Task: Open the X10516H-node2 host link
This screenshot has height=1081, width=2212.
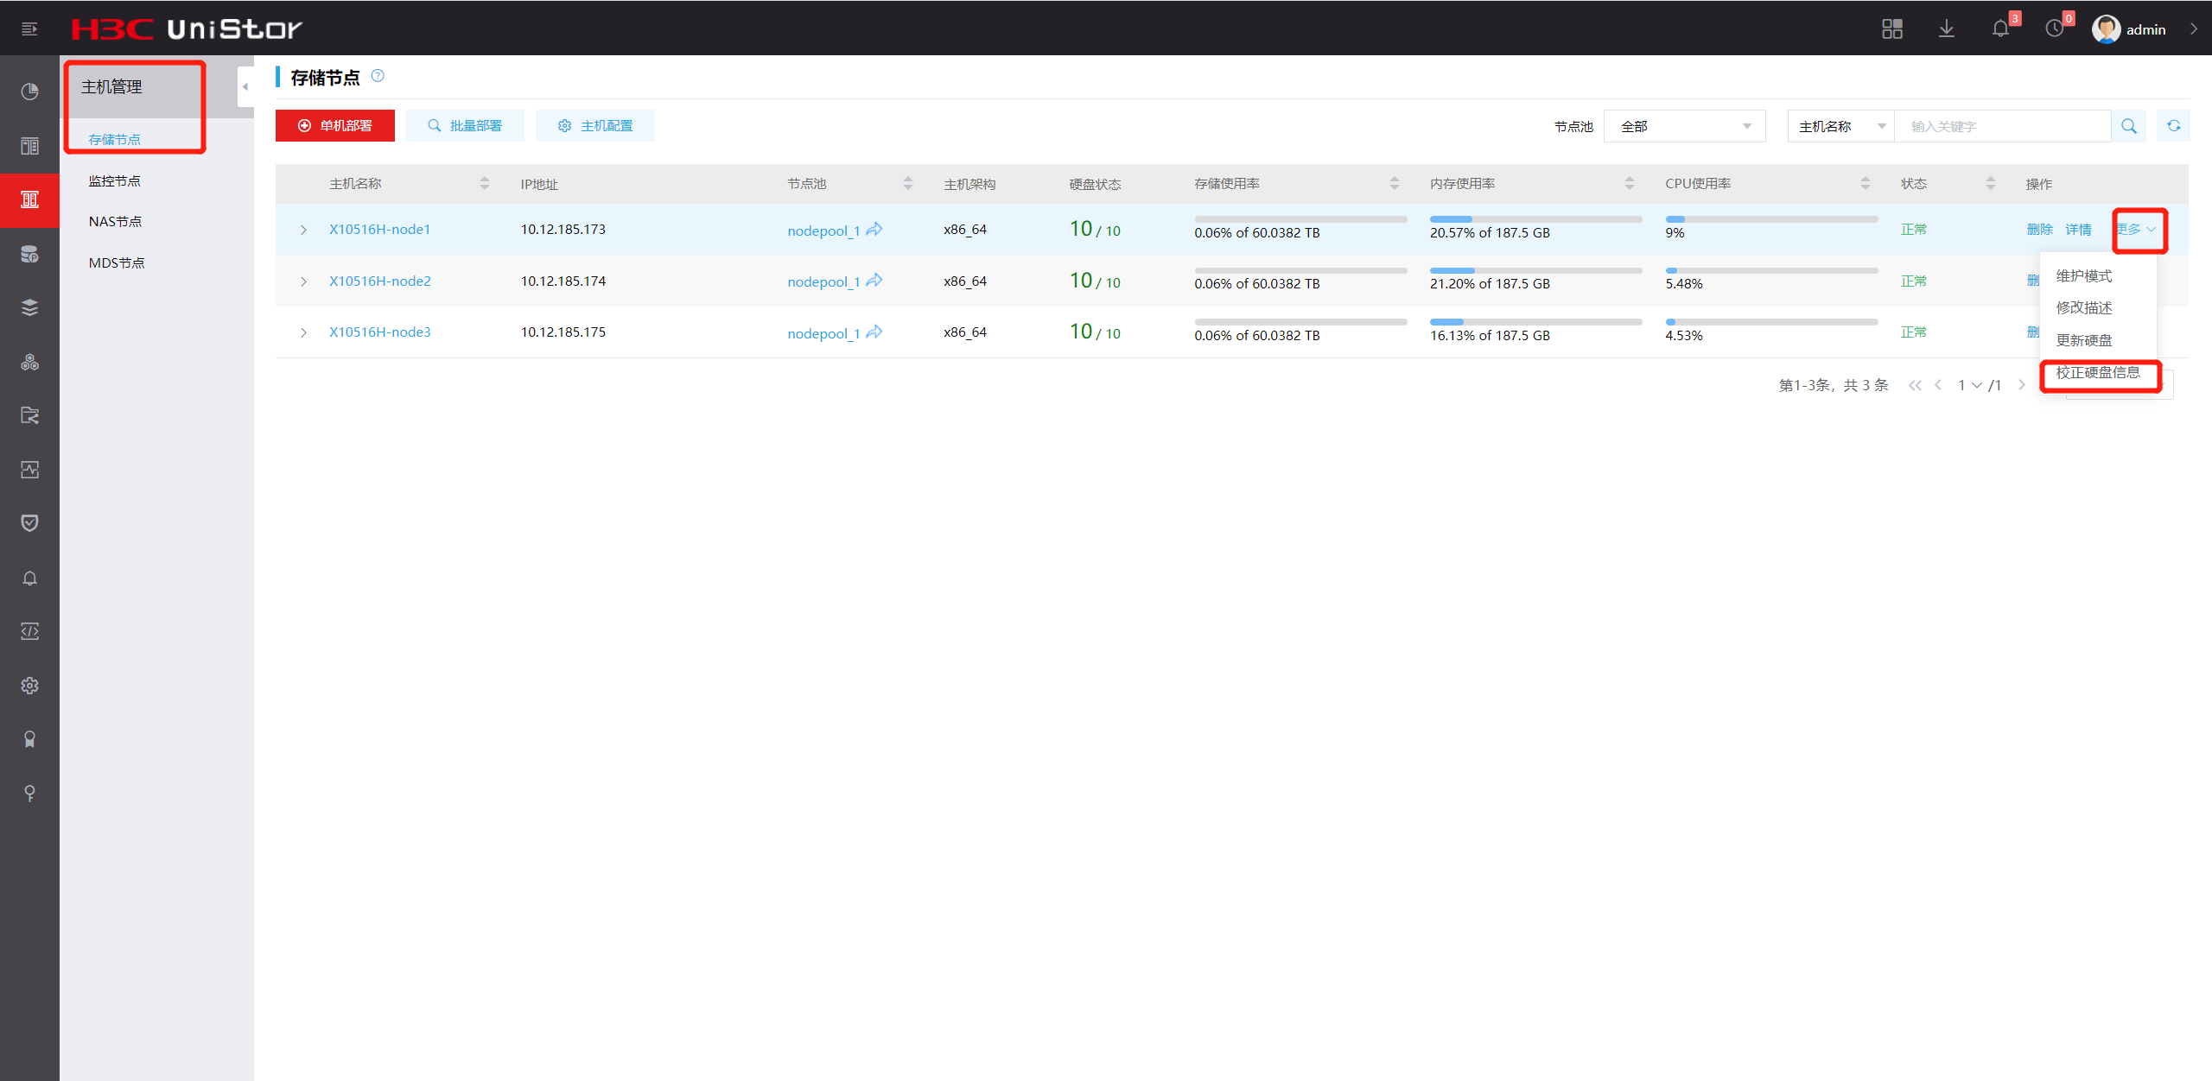Action: pos(379,281)
